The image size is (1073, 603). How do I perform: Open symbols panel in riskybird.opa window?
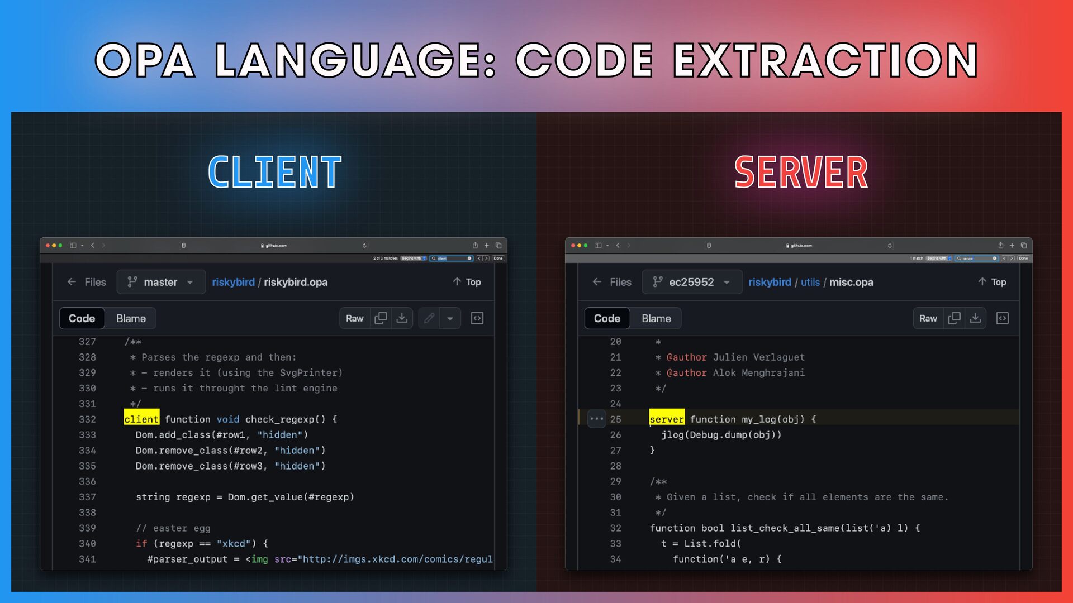tap(477, 318)
